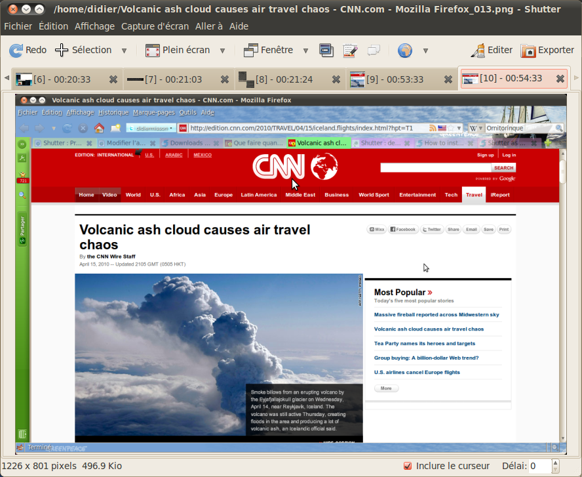Open Shutter's Affichage menu
The height and width of the screenshot is (477, 582).
tap(94, 26)
